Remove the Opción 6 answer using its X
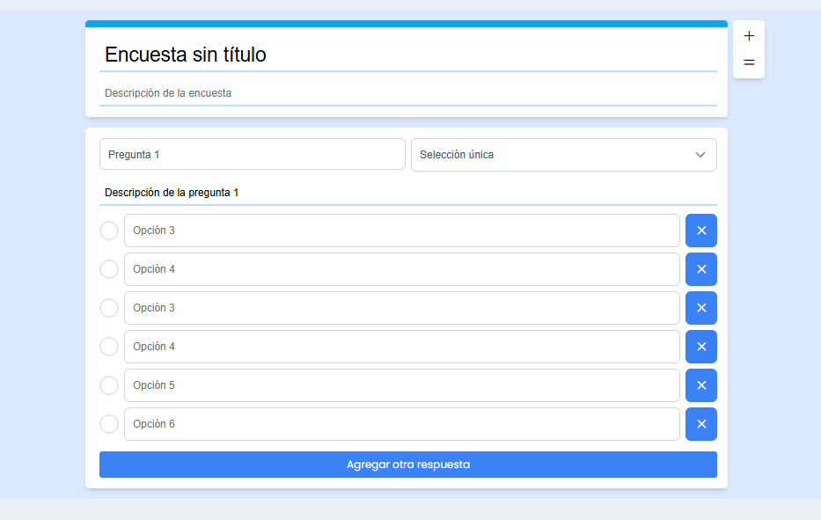821x520 pixels. pyautogui.click(x=701, y=424)
